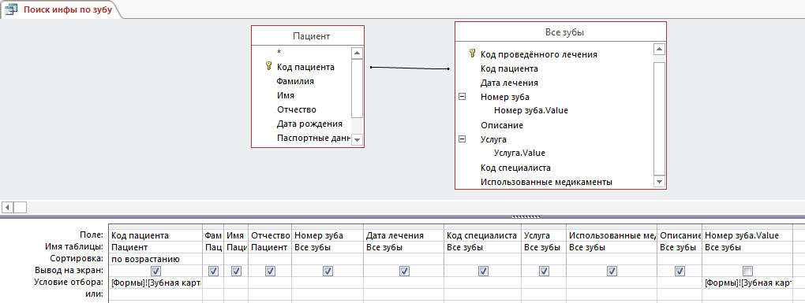
Task: Click the Поле cell containing Отчество
Action: (270, 235)
